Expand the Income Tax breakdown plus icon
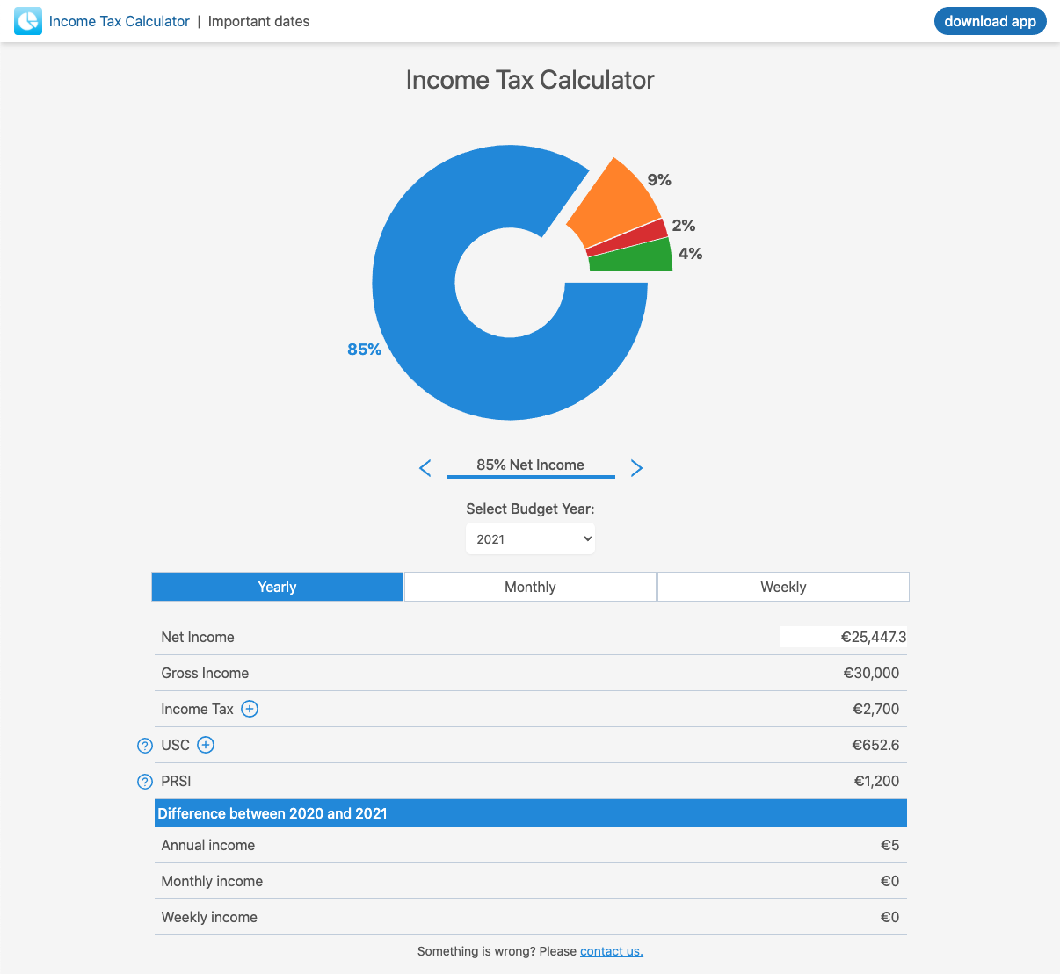The width and height of the screenshot is (1060, 974). click(250, 709)
